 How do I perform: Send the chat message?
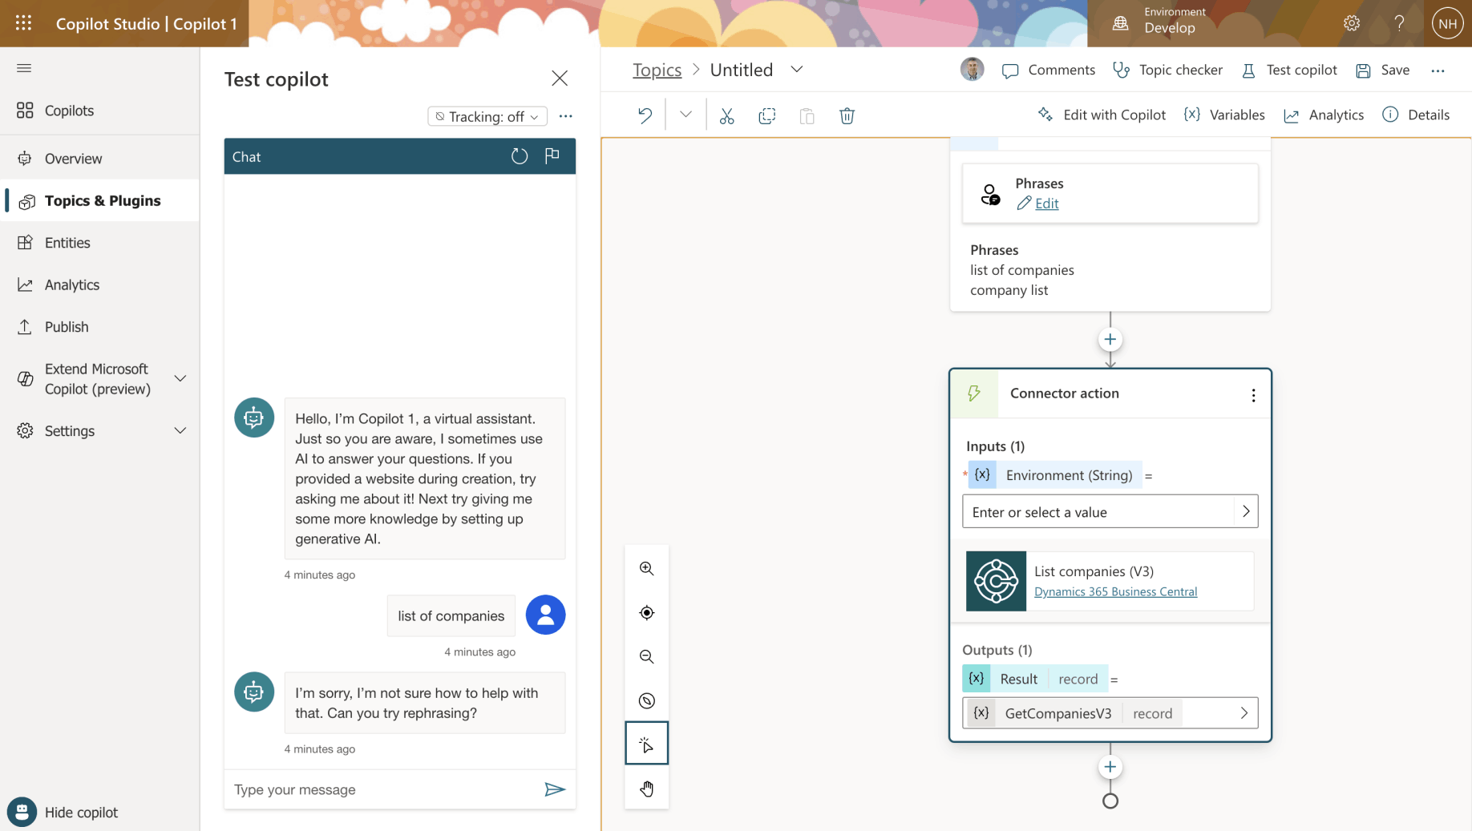pyautogui.click(x=554, y=789)
